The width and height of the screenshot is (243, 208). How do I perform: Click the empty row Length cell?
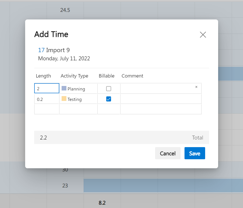coord(47,109)
